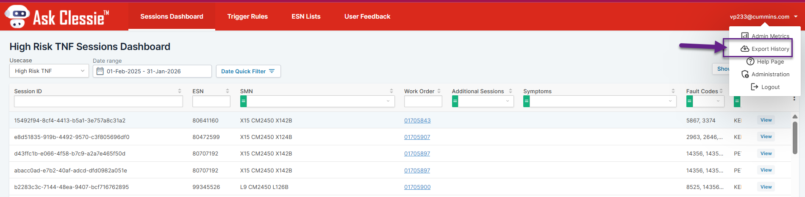
Task: Sort by Session ID column arrows
Action: pos(180,91)
